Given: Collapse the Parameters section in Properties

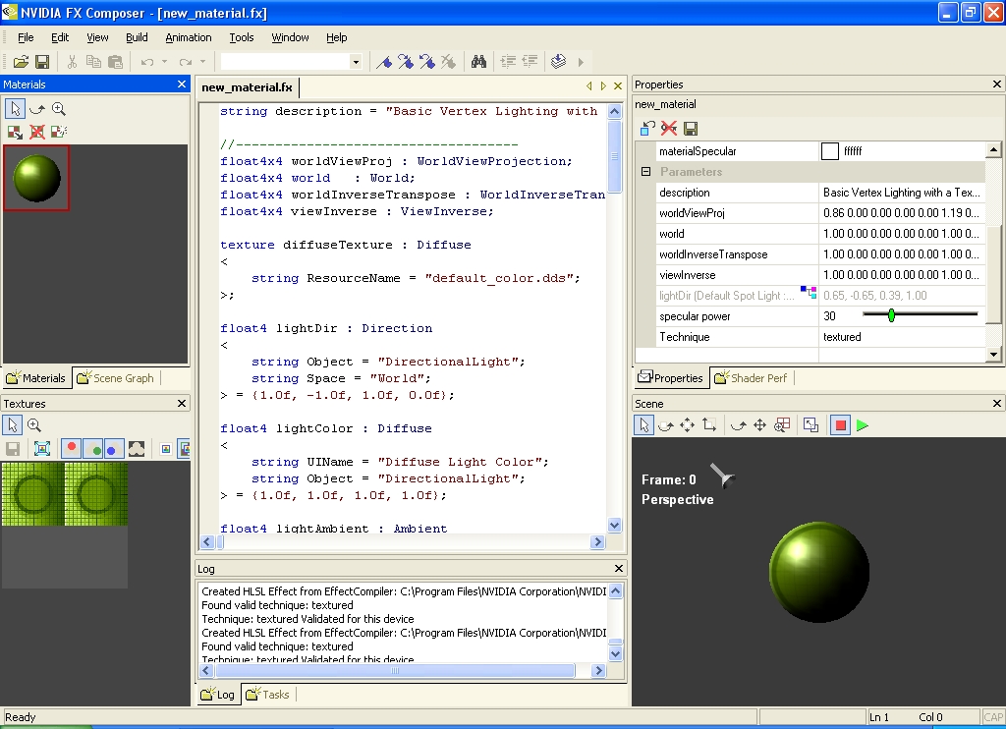Looking at the screenshot, I should 646,172.
